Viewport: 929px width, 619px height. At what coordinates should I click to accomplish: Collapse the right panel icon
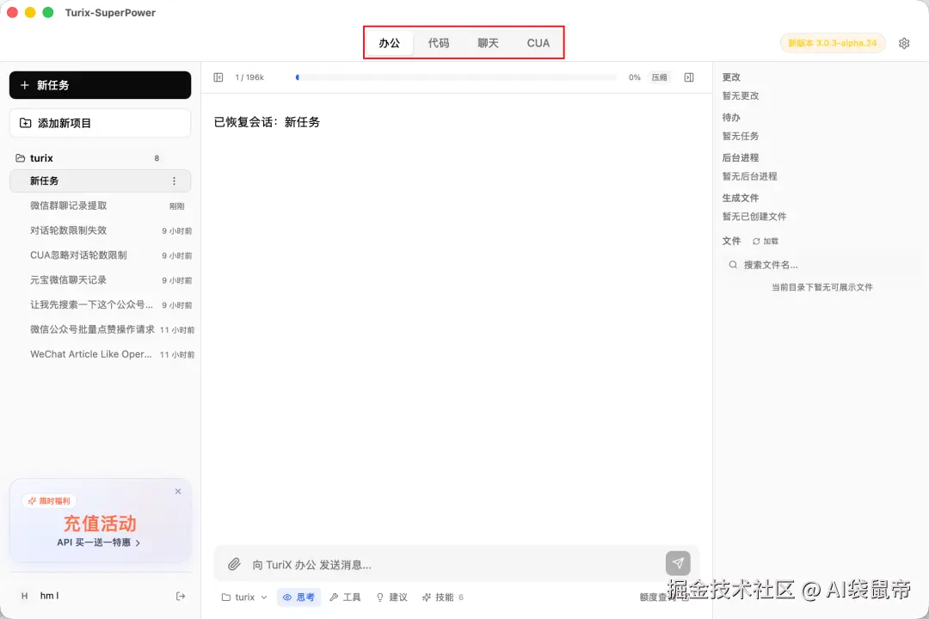click(688, 77)
